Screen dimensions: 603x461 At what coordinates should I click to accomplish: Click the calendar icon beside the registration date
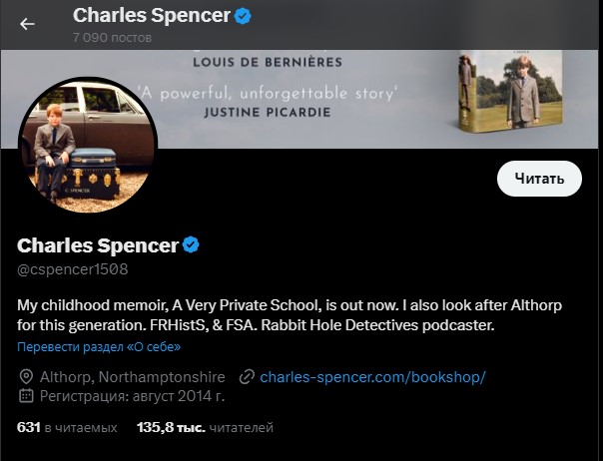click(x=26, y=396)
